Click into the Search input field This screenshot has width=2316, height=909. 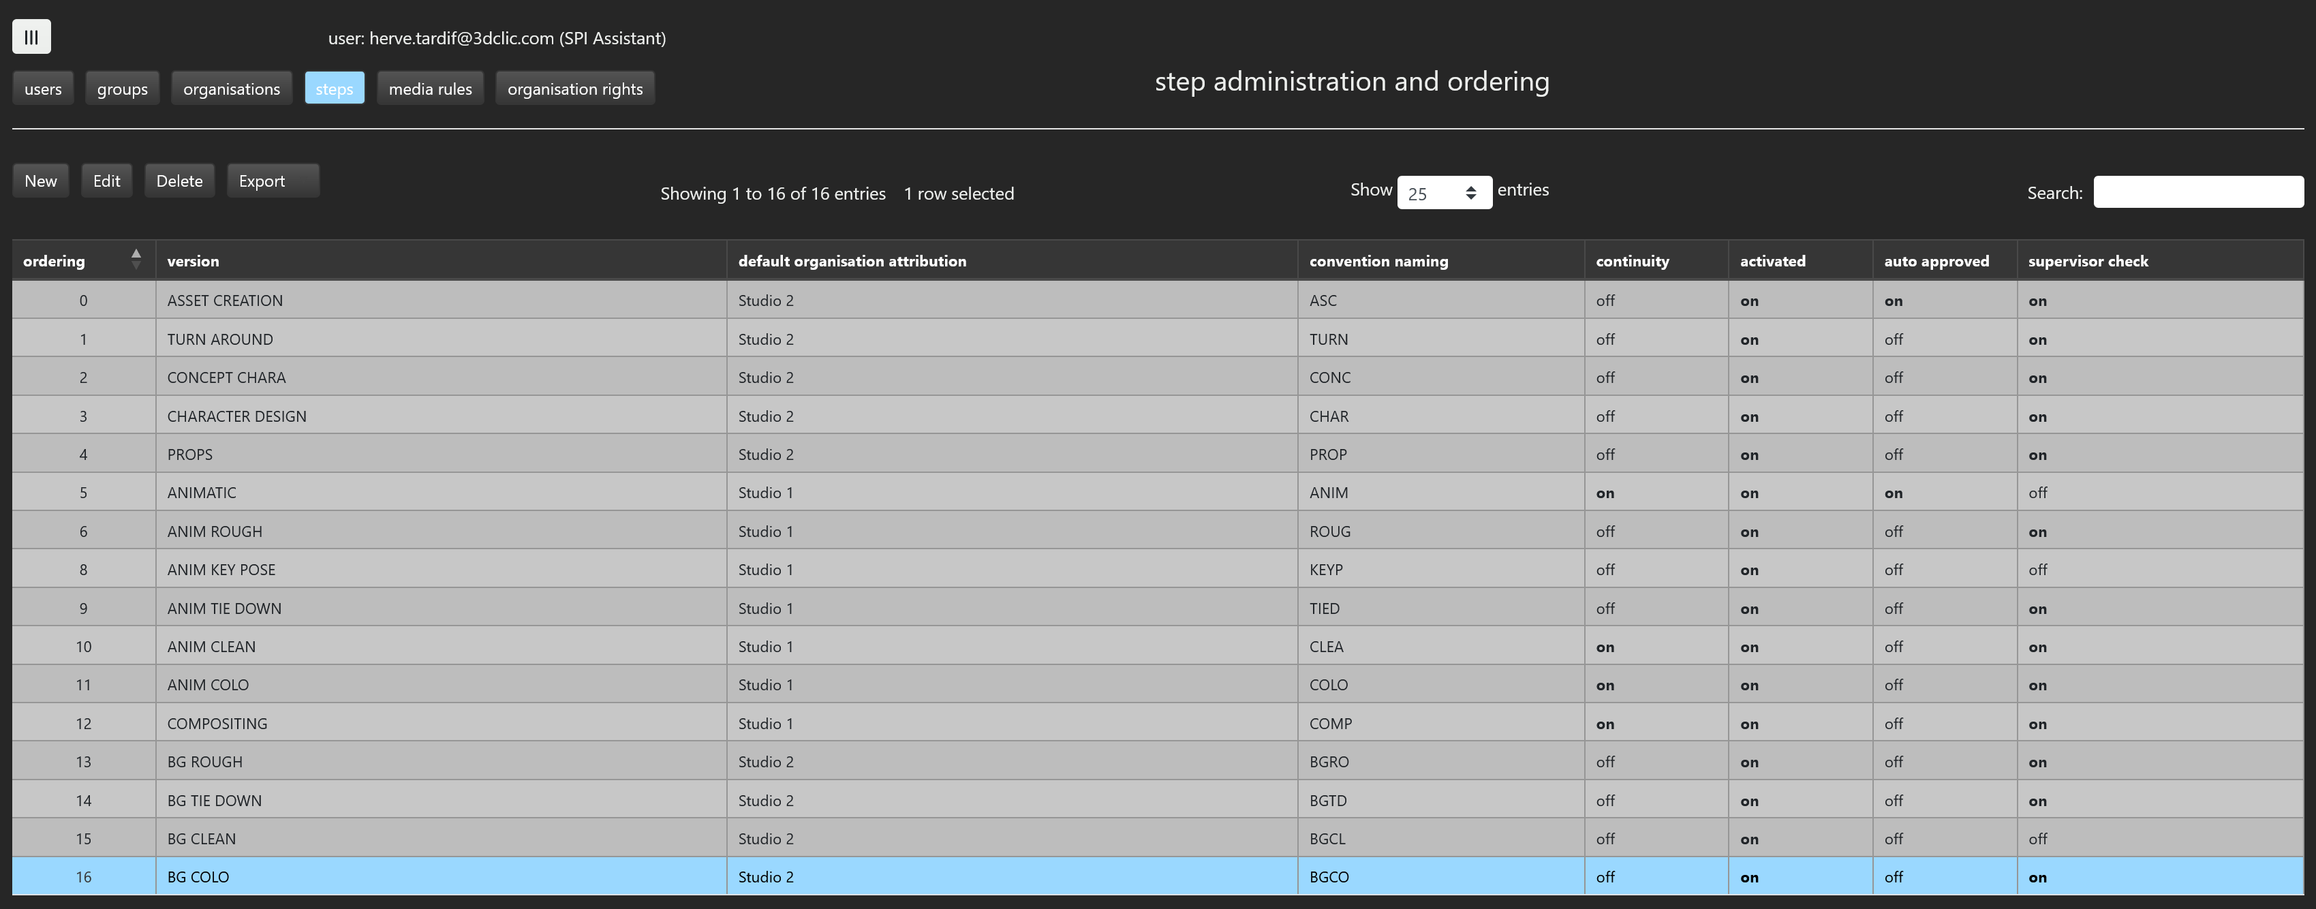coord(2197,192)
